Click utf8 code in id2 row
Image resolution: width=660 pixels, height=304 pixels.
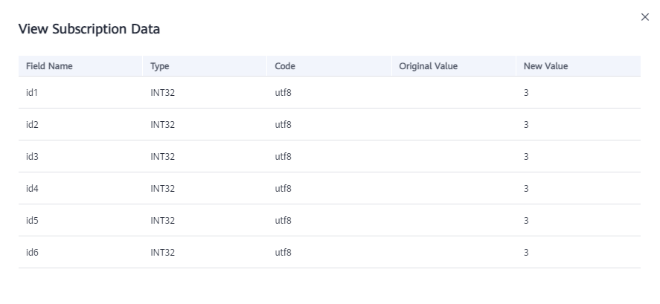(x=283, y=124)
